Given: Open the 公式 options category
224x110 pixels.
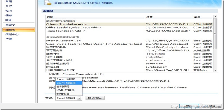Looking at the screenshot, I should pyautogui.click(x=9, y=6).
